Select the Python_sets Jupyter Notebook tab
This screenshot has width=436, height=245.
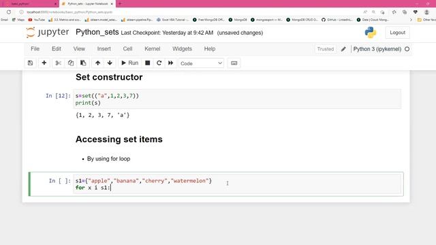click(x=88, y=4)
